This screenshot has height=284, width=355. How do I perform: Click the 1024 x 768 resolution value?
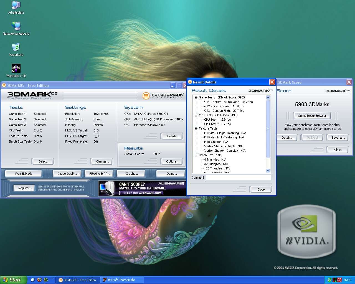coord(101,114)
